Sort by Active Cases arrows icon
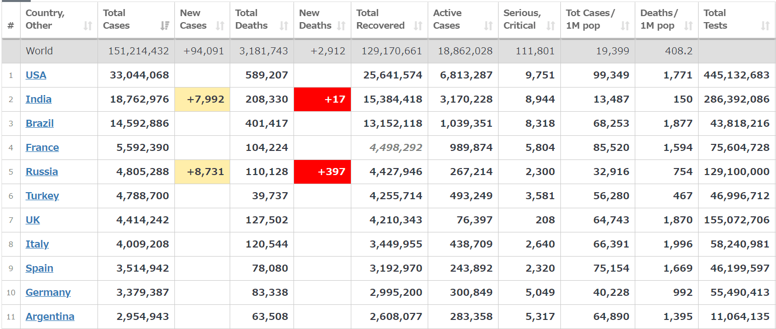 tap(488, 26)
